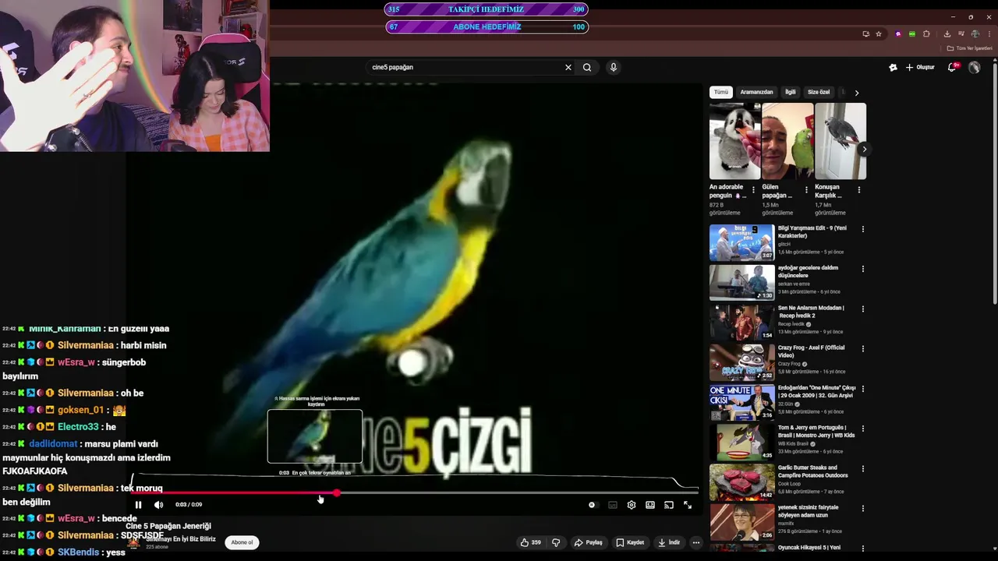
Task: Seek on the red video progress bar
Action: (415, 492)
